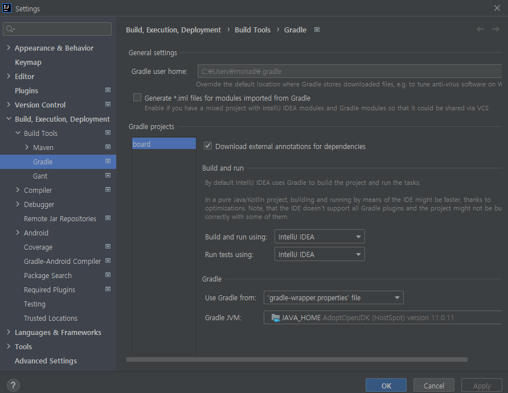The height and width of the screenshot is (393, 508).
Task: Click the JAVA_HOME folder icon in Gradle JVM
Action: pos(276,317)
